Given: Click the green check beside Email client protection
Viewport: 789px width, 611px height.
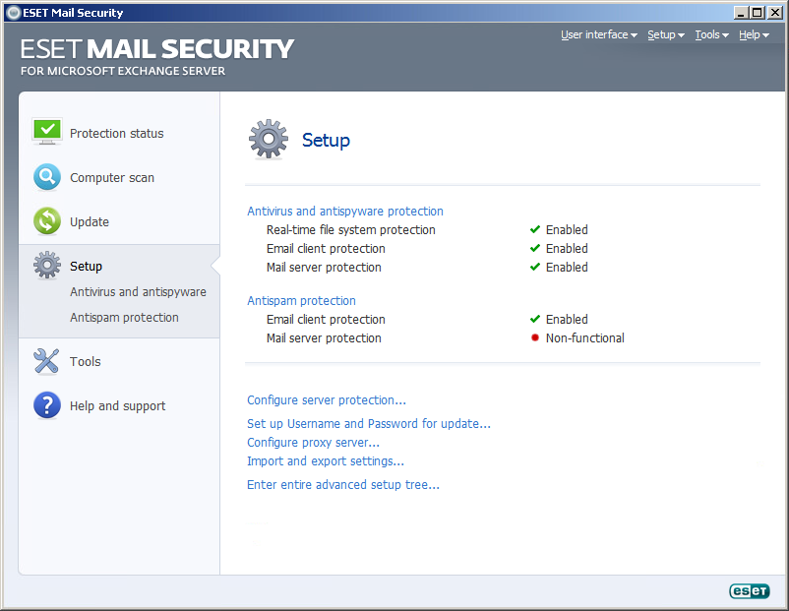Looking at the screenshot, I should (533, 248).
